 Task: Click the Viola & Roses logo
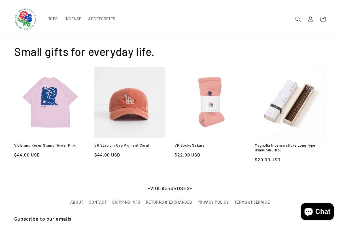coord(25,19)
